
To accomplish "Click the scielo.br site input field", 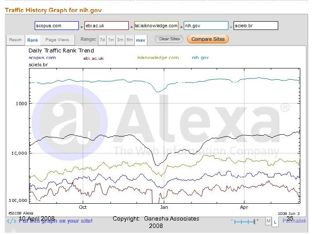I will point(256,26).
